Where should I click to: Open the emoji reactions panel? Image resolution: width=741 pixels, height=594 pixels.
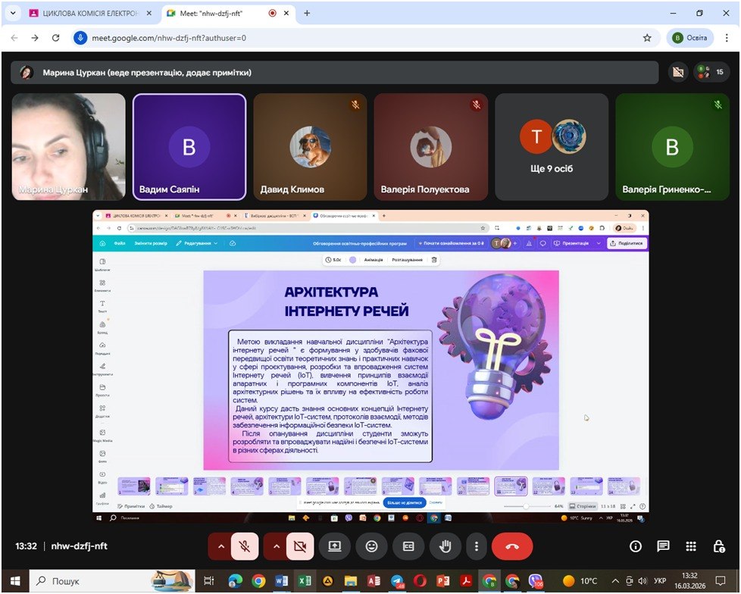click(x=371, y=546)
